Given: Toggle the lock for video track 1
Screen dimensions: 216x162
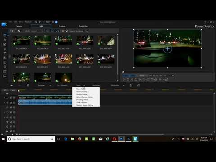Looking at the screenshot, I should pos(14,98).
